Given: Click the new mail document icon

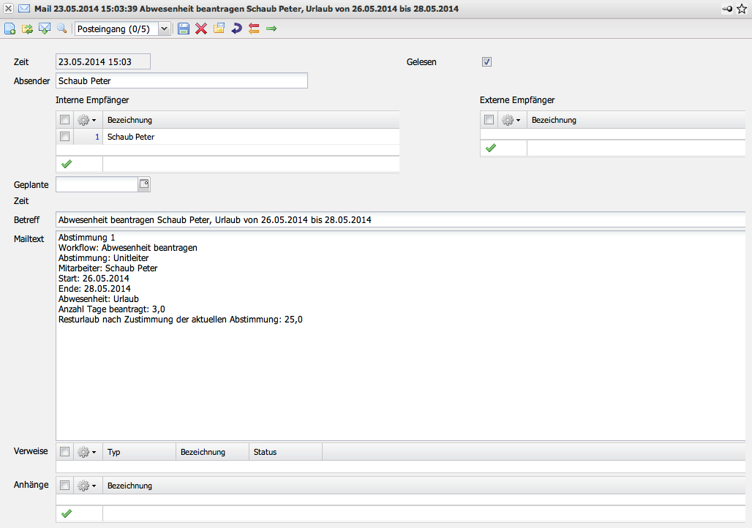Looking at the screenshot, I should pyautogui.click(x=10, y=29).
